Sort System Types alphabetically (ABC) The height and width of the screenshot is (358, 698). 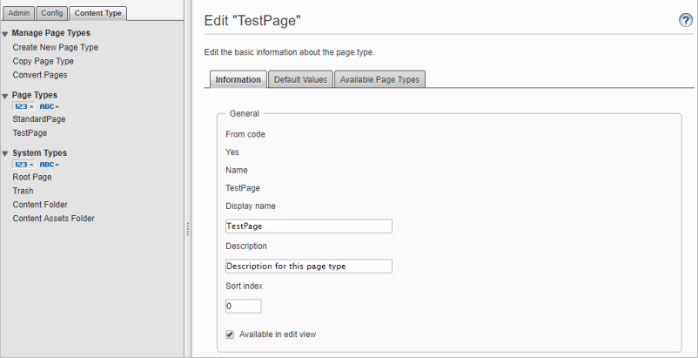tap(49, 165)
